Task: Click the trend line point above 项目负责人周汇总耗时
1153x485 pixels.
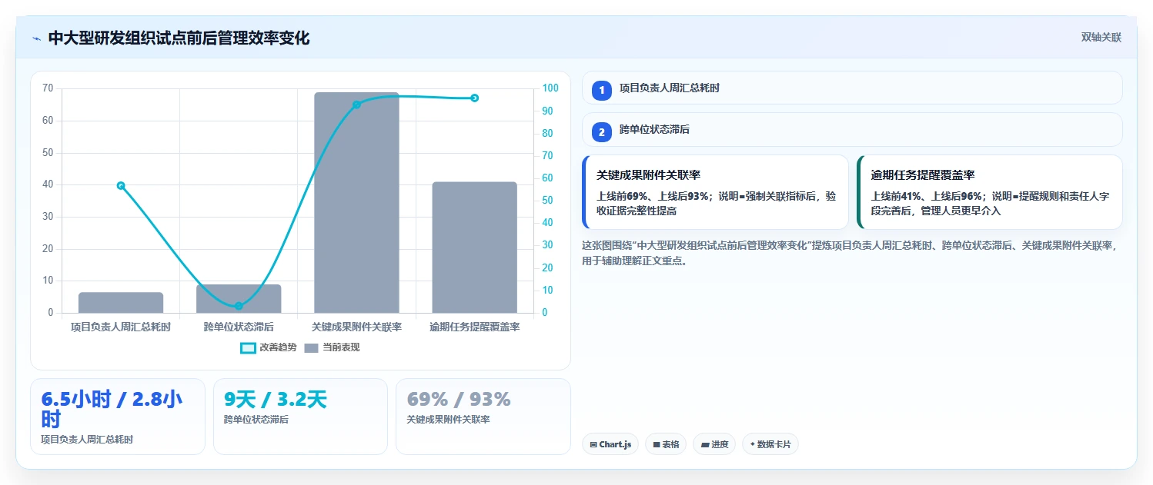Action: pyautogui.click(x=121, y=185)
